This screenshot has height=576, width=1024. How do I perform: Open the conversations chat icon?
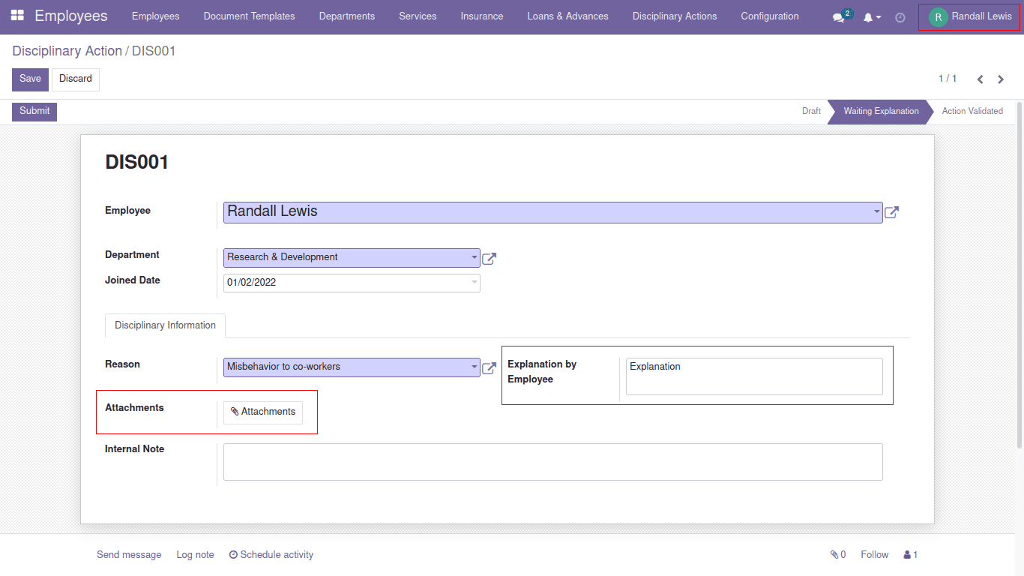[837, 16]
